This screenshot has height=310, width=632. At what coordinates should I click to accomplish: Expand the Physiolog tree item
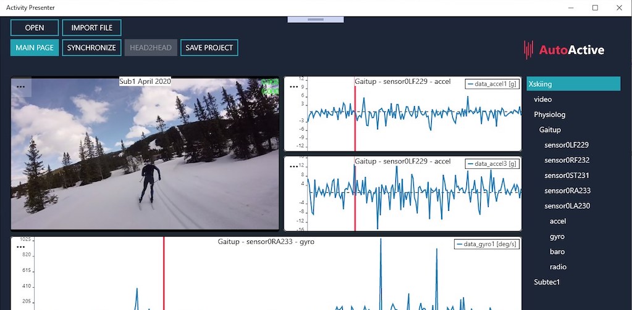(549, 115)
